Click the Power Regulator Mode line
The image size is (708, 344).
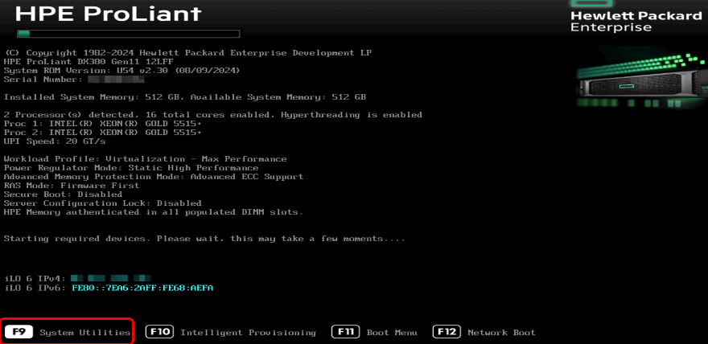coord(131,168)
